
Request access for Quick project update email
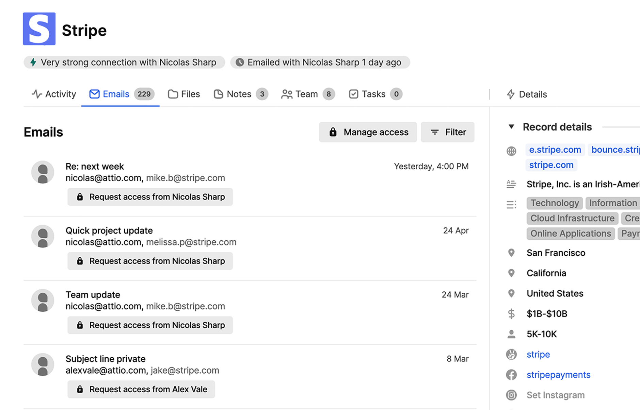pyautogui.click(x=150, y=261)
